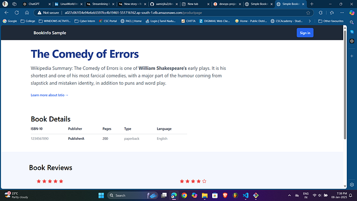Open the College bookmarks folder
The width and height of the screenshot is (357, 201).
(28, 21)
